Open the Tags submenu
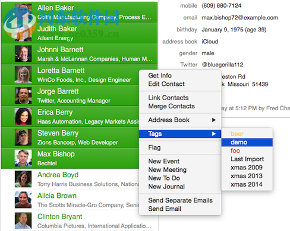Viewport: 290px width, 231px height. [180, 134]
